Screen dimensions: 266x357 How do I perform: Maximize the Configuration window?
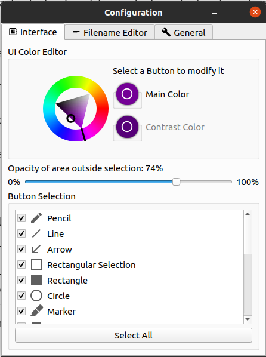(x=235, y=12)
